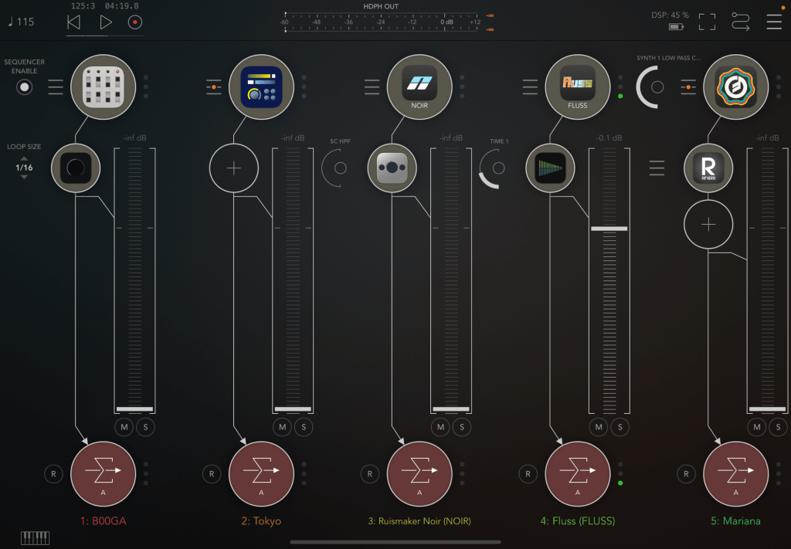
Task: Expand the Noir channel MIDI menu
Action: 372,87
